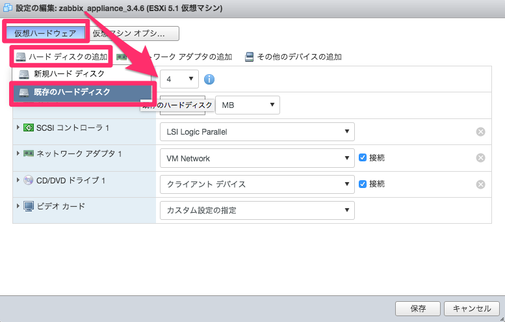Open the VM Network dropdown
The height and width of the screenshot is (322, 505).
click(x=257, y=158)
